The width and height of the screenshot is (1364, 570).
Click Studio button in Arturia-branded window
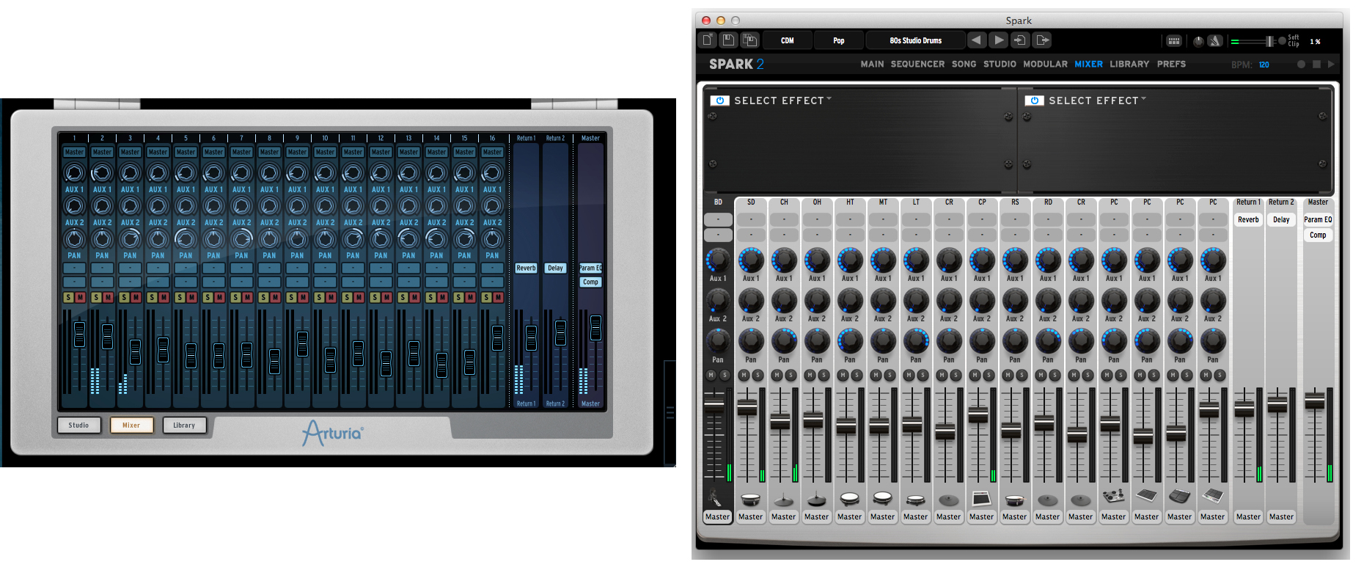(78, 425)
